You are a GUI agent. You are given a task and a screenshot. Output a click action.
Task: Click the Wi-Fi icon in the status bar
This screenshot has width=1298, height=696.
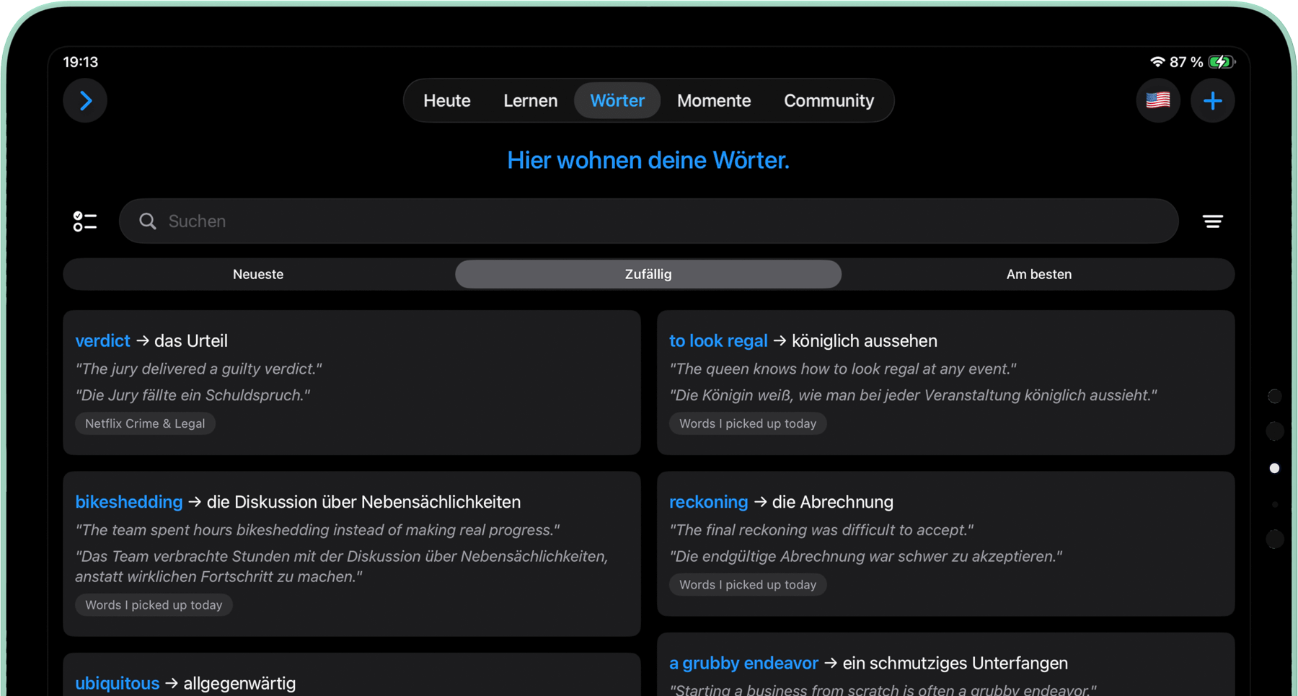[x=1157, y=62]
